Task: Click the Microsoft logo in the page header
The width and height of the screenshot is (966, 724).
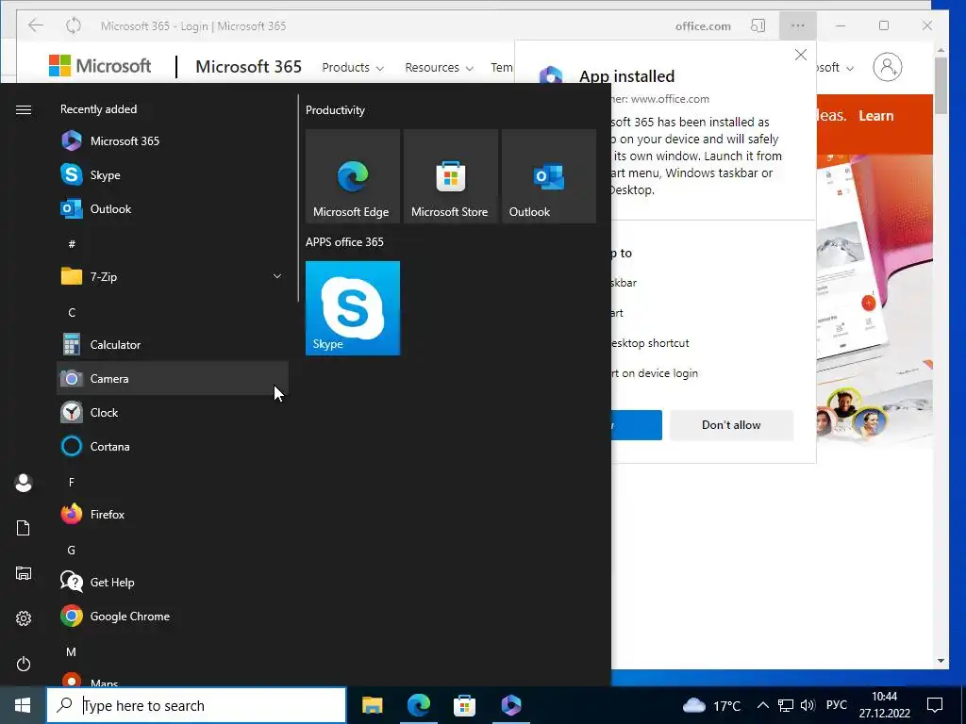Action: pos(100,66)
